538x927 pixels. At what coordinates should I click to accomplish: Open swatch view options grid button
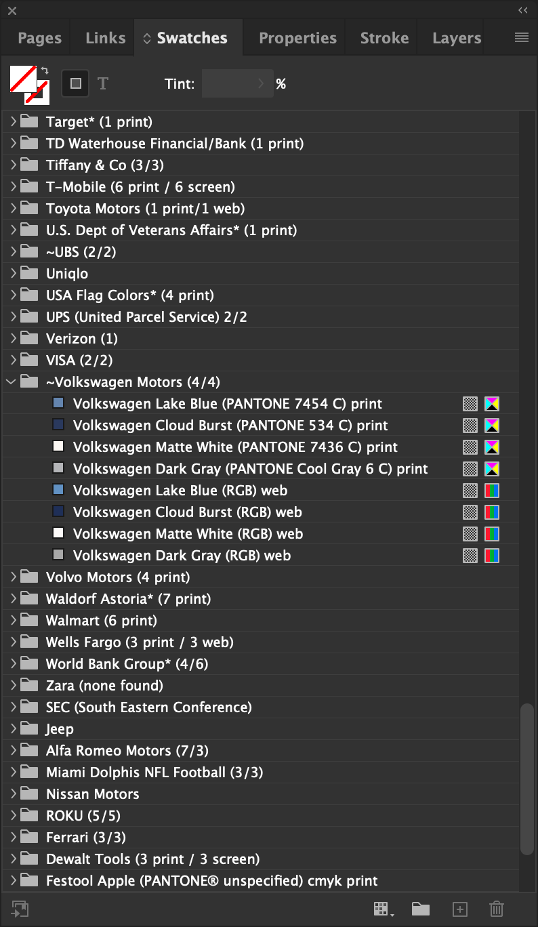coord(384,909)
